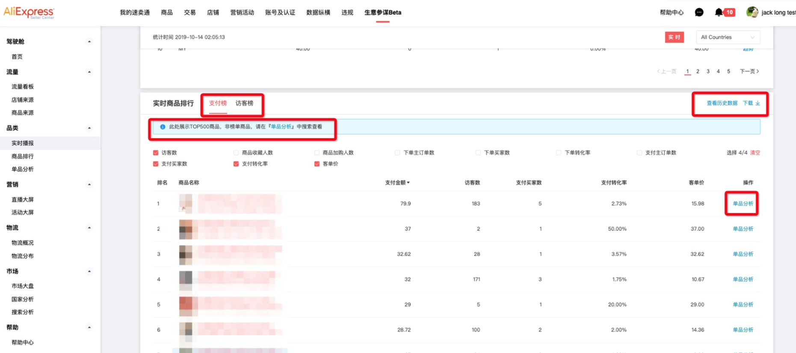Click the 支付金额 sort arrow
The height and width of the screenshot is (353, 796).
[x=408, y=183]
